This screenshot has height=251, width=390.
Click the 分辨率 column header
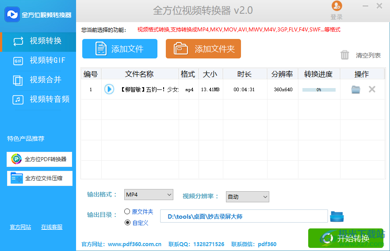(282, 74)
